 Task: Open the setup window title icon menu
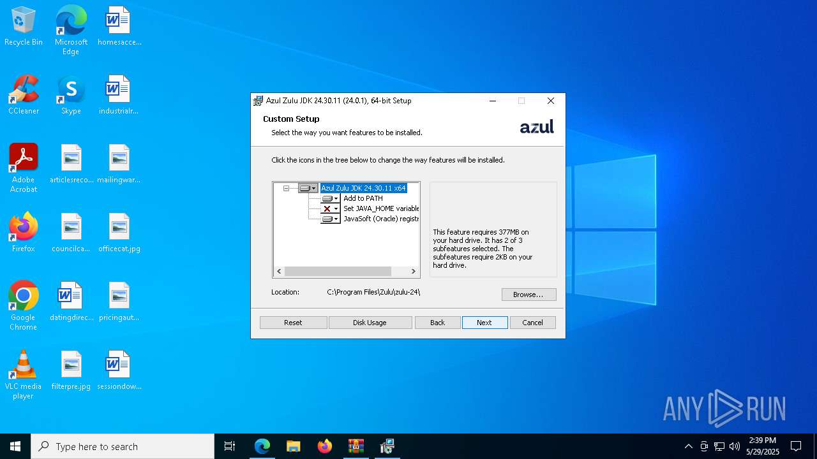coord(258,101)
